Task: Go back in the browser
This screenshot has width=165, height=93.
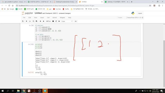Action: 2,6
